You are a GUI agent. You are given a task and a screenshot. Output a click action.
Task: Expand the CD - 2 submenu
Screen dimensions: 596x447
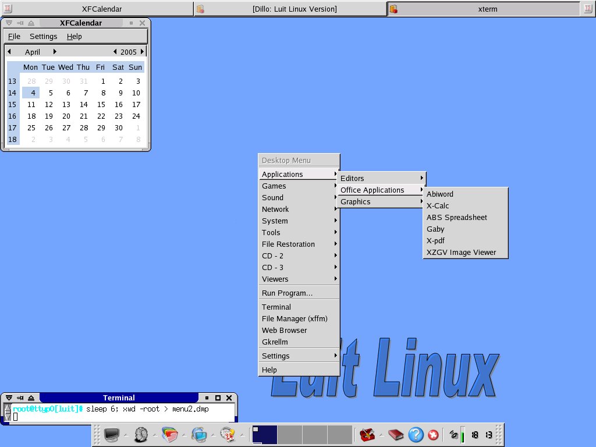(x=299, y=256)
